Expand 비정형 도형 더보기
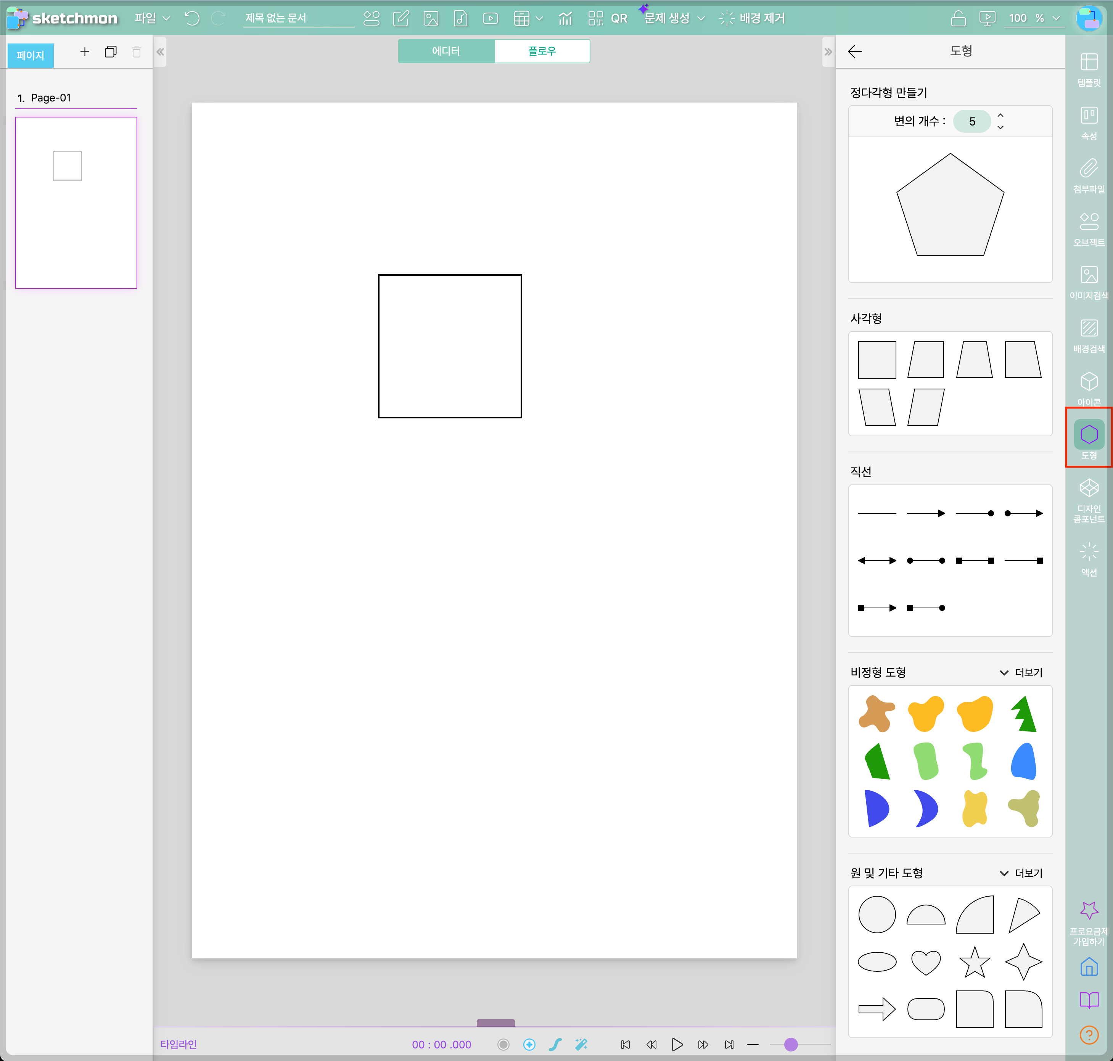 [1021, 672]
